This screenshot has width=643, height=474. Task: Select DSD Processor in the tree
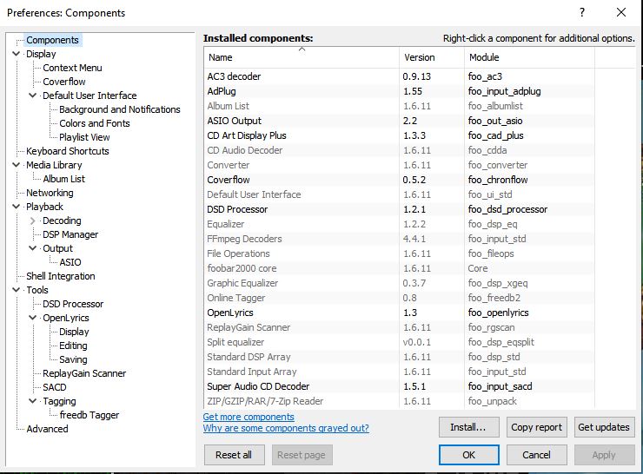(x=73, y=304)
